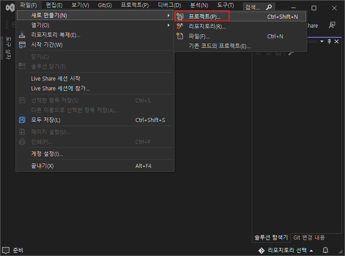Image resolution: width=345 pixels, height=256 pixels.
Task: Select 끝내기(X) to exit
Action: click(x=95, y=166)
